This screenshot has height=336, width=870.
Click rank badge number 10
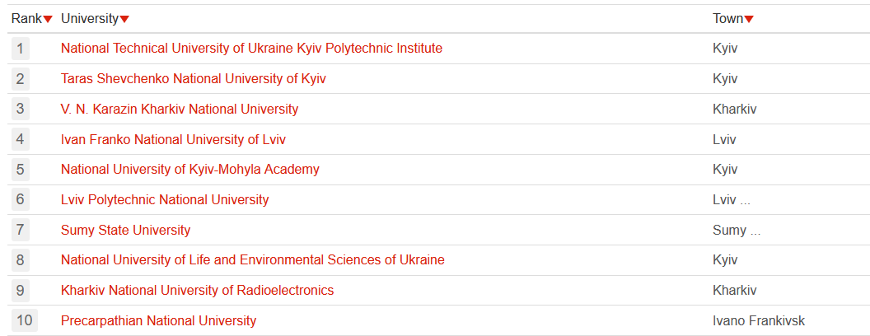(x=24, y=320)
